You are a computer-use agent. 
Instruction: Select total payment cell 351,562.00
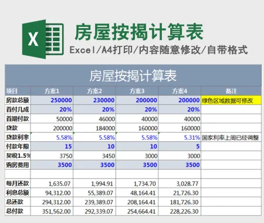52,211
